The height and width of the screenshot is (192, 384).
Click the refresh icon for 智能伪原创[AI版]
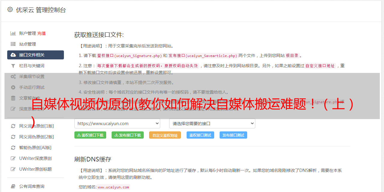(x=13, y=148)
